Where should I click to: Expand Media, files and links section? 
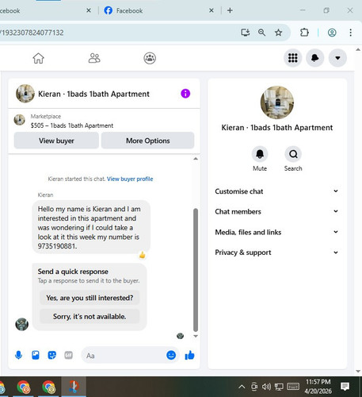click(x=276, y=232)
